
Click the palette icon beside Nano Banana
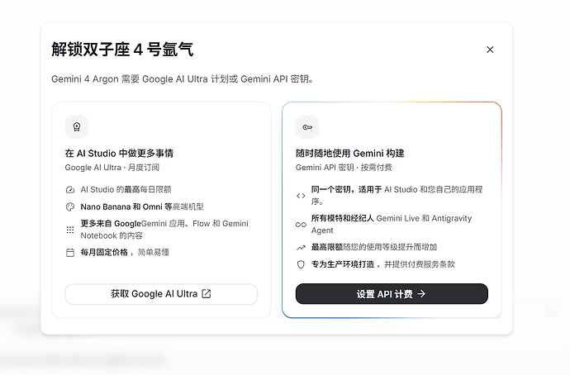click(x=70, y=206)
